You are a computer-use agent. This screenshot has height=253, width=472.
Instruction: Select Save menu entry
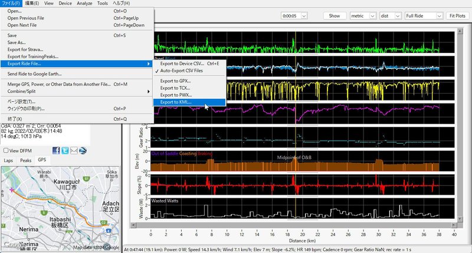[77, 35]
